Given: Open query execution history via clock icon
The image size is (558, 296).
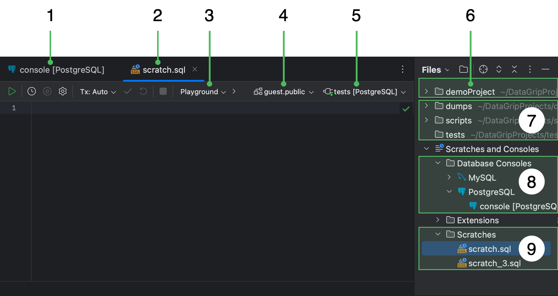Looking at the screenshot, I should click(x=31, y=91).
